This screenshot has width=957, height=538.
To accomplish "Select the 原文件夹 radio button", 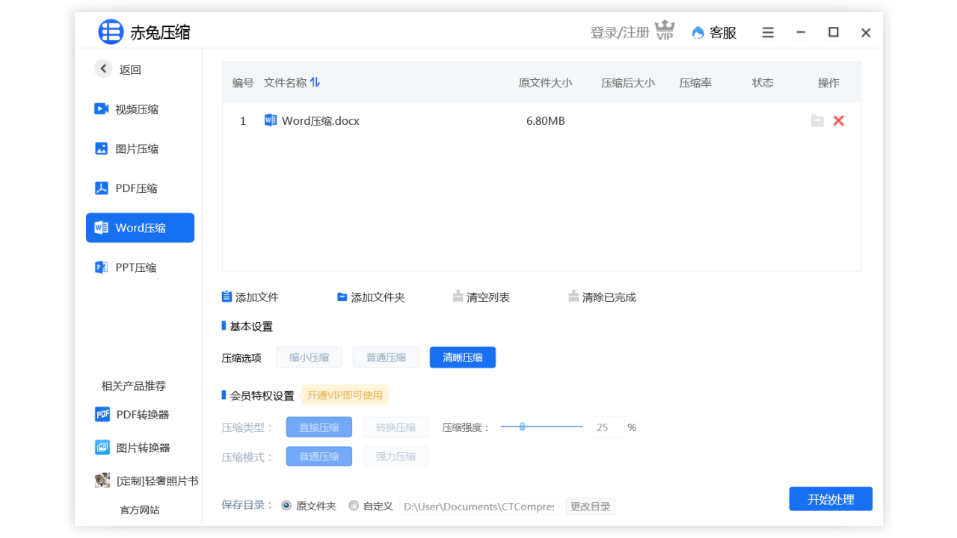I will [286, 505].
